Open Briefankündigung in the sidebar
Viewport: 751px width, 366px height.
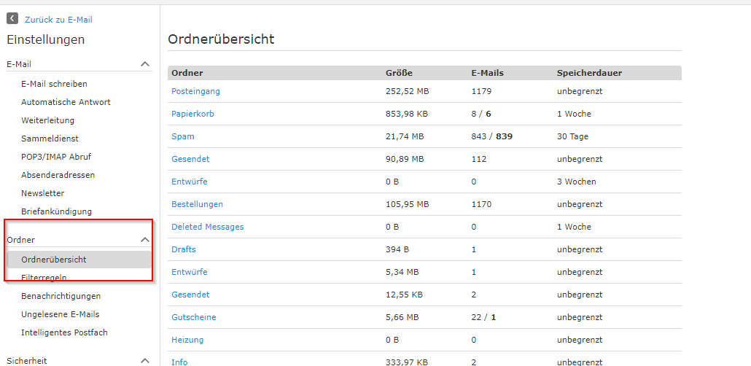[x=56, y=211]
